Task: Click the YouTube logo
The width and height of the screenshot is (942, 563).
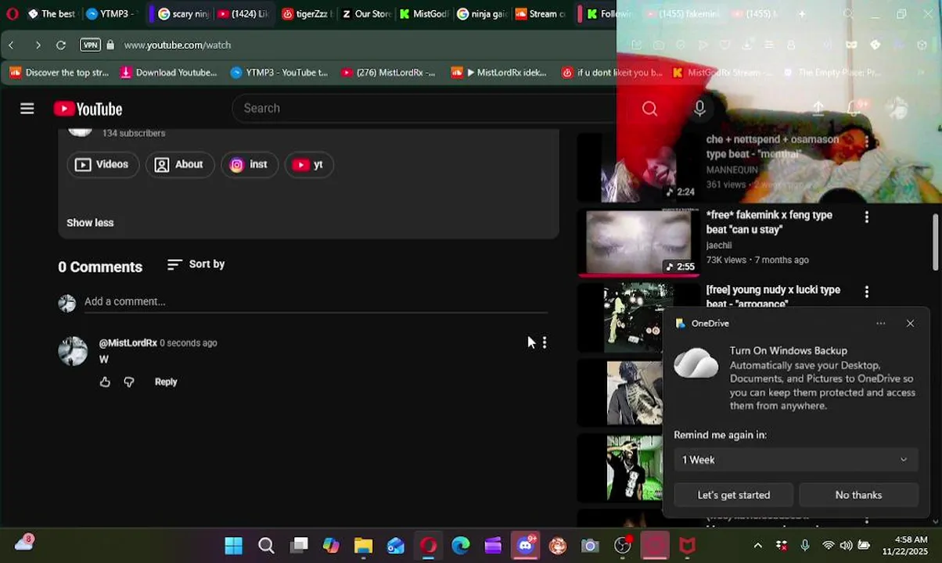Action: pos(88,109)
